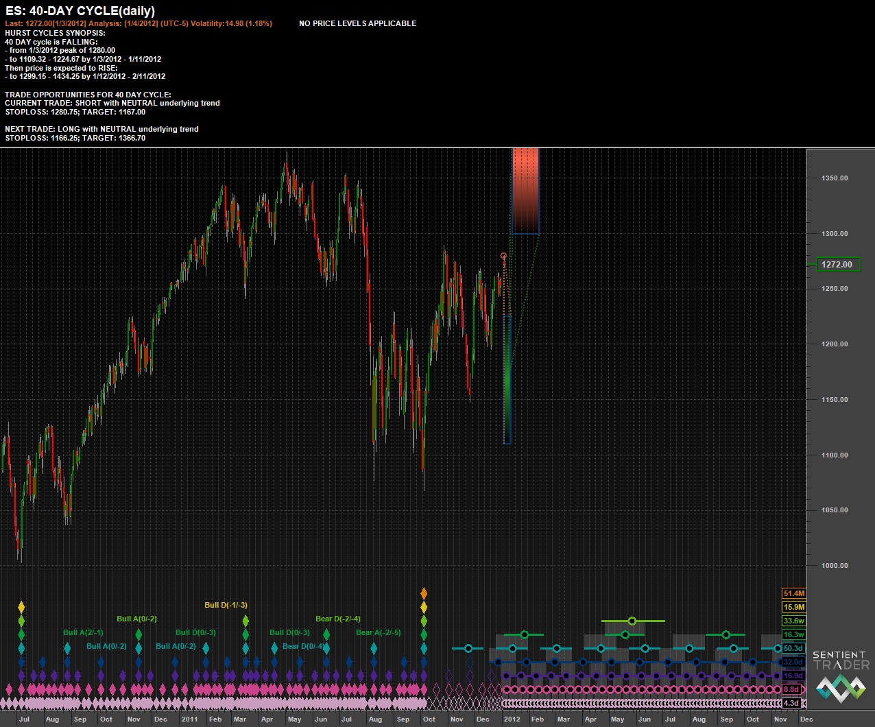The image size is (875, 727).
Task: Click the 33.6w cycle length box
Action: [793, 621]
